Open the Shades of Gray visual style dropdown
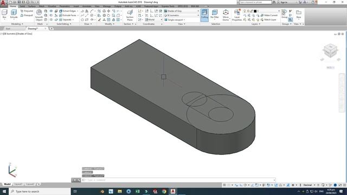Viewport: 347px width, 195px height. [182, 11]
